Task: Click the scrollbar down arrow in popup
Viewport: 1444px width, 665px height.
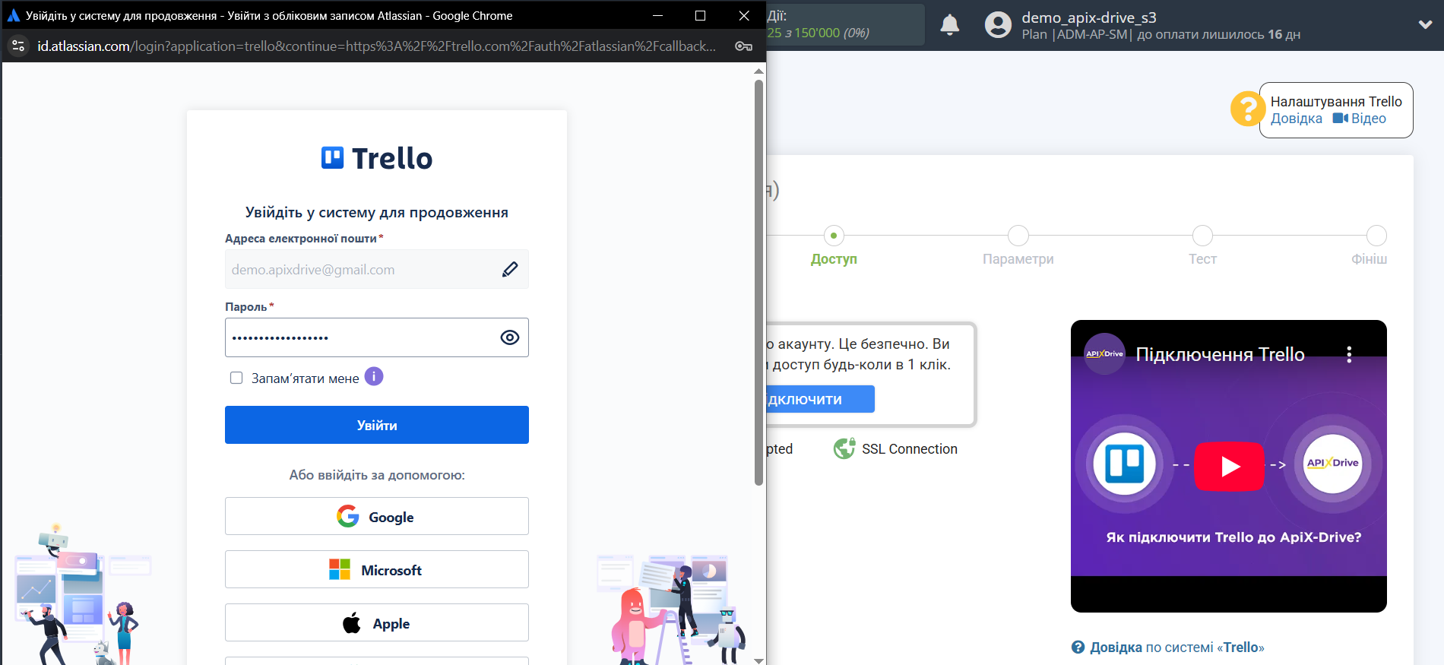Action: pyautogui.click(x=758, y=660)
